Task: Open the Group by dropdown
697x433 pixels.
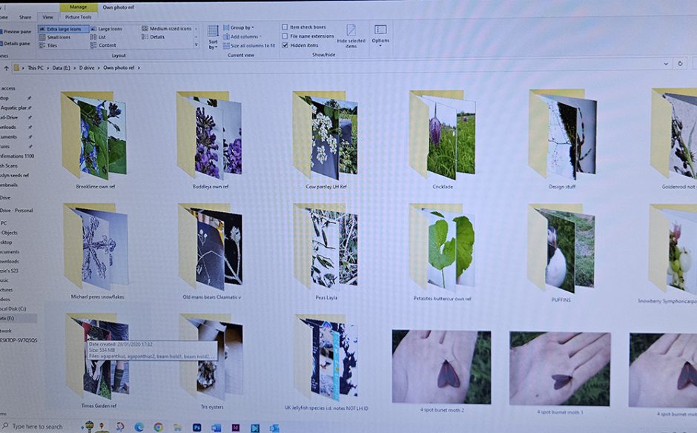Action: [x=239, y=27]
